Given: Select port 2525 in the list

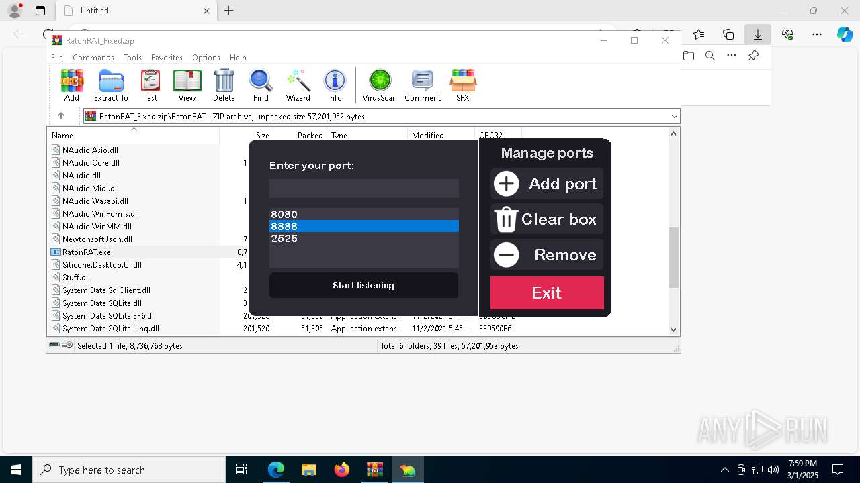Looking at the screenshot, I should (x=364, y=238).
